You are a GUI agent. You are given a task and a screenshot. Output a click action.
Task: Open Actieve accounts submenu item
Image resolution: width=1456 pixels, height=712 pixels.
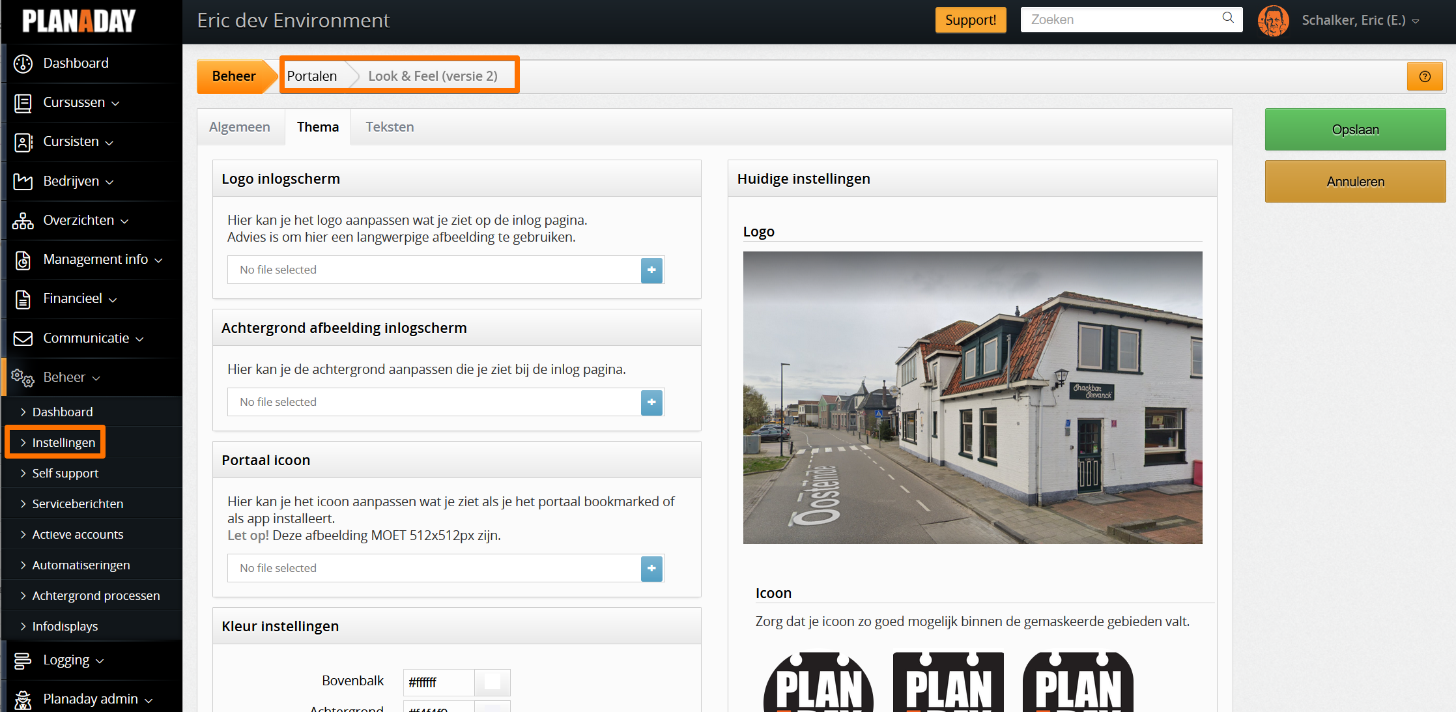(78, 534)
